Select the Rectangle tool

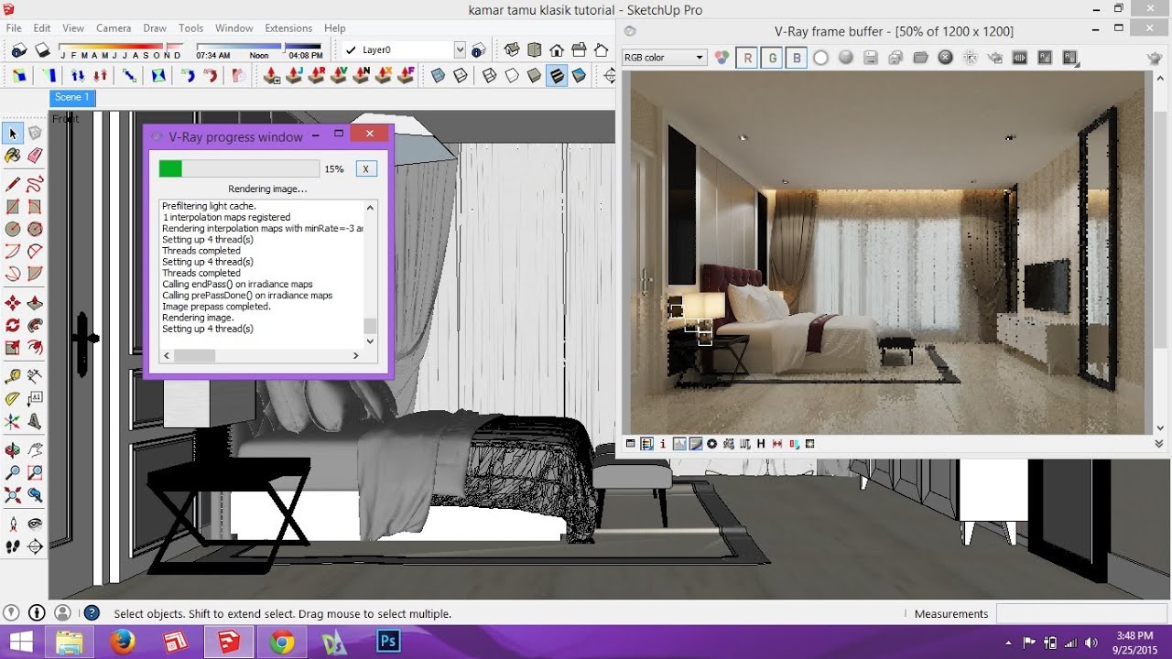[13, 207]
